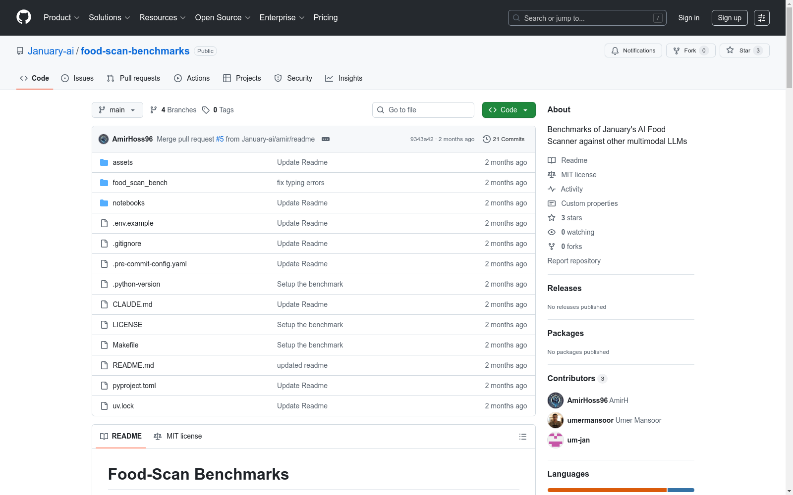Screen dimensions: 793x495
Task: View 21 Commits history
Action: point(504,139)
